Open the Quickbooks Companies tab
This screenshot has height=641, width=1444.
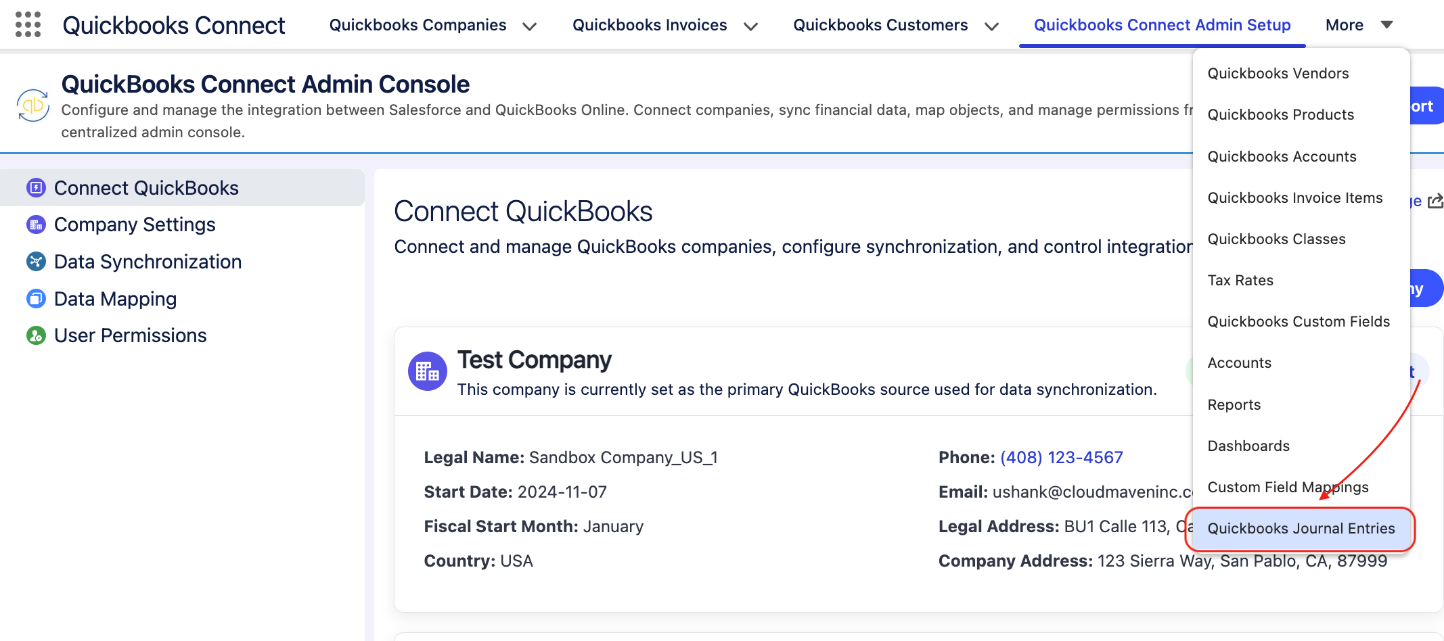coord(418,25)
